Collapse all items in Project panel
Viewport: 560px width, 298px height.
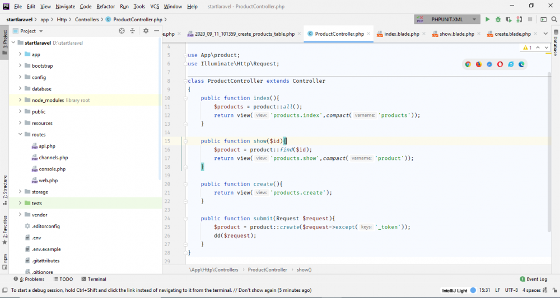point(133,31)
